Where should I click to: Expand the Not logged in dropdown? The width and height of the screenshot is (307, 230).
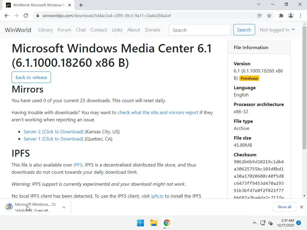point(277,30)
